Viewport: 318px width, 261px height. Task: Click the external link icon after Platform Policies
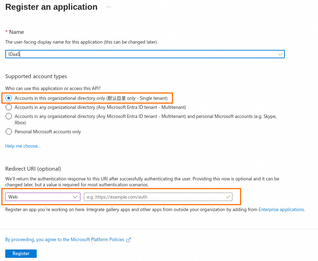[x=128, y=240]
